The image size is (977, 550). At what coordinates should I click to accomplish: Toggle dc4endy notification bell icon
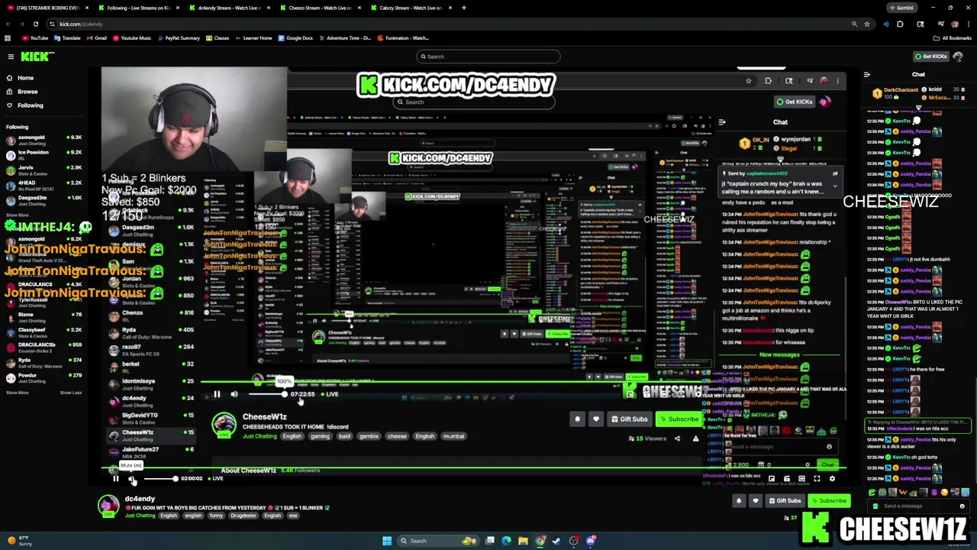pos(738,501)
